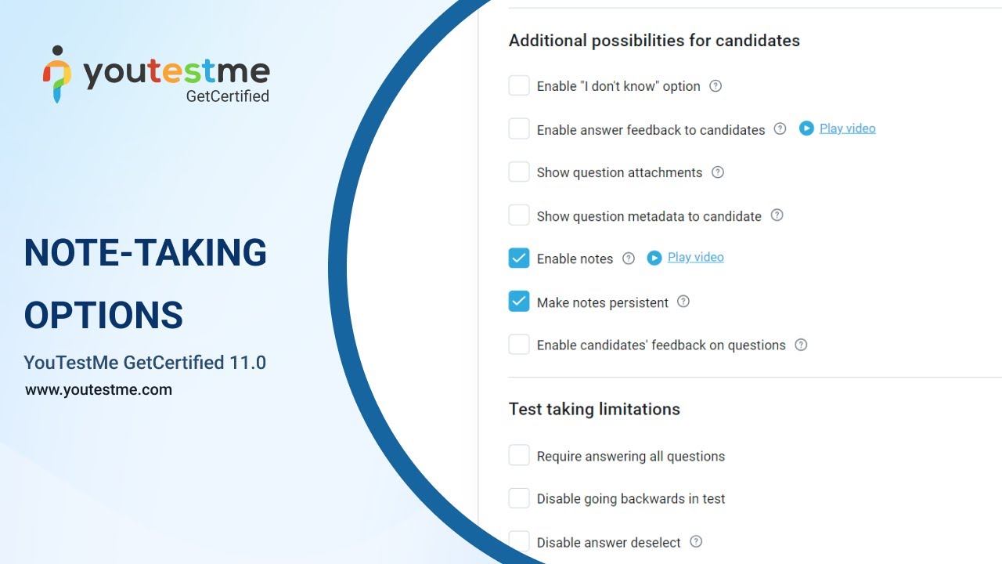Open Play video link for answer feedback
Screen dimensions: 1002x564
(x=847, y=128)
